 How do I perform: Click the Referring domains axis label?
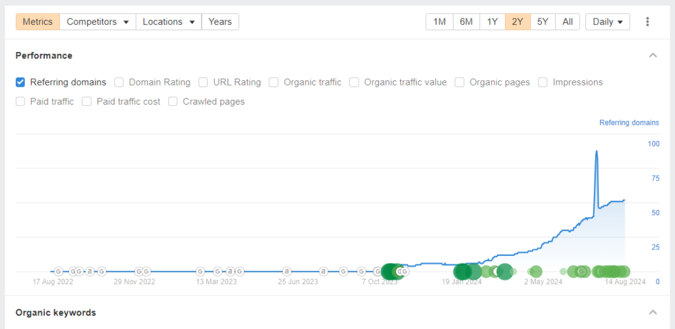pyautogui.click(x=628, y=123)
